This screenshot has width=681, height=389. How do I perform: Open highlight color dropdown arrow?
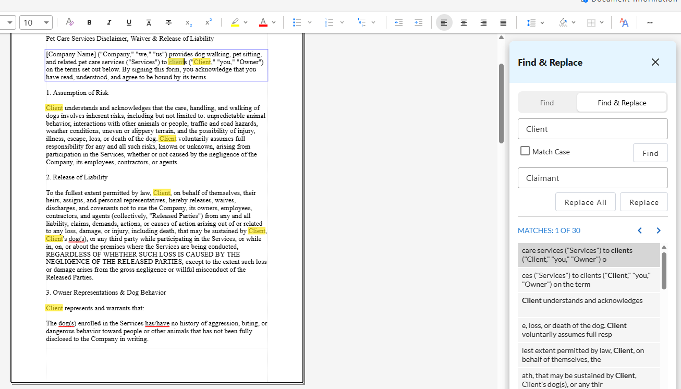tap(246, 22)
